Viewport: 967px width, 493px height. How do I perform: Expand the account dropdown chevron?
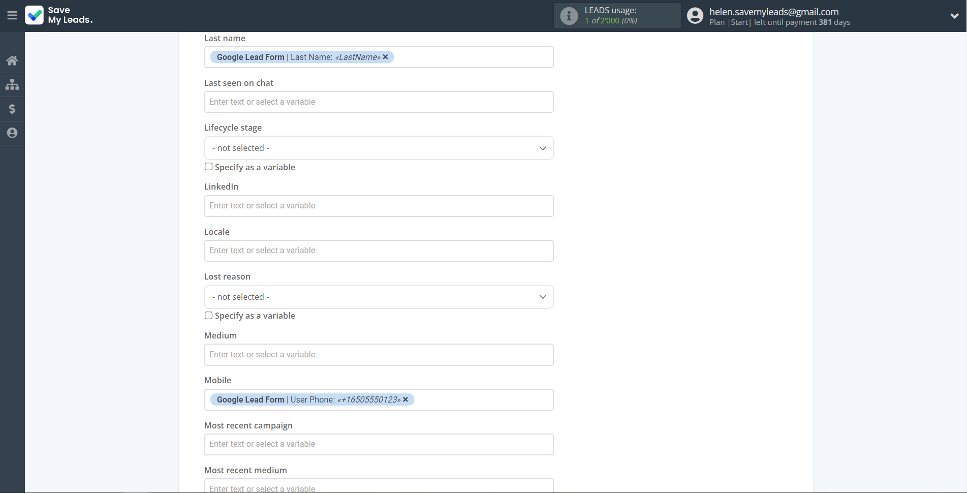(954, 16)
